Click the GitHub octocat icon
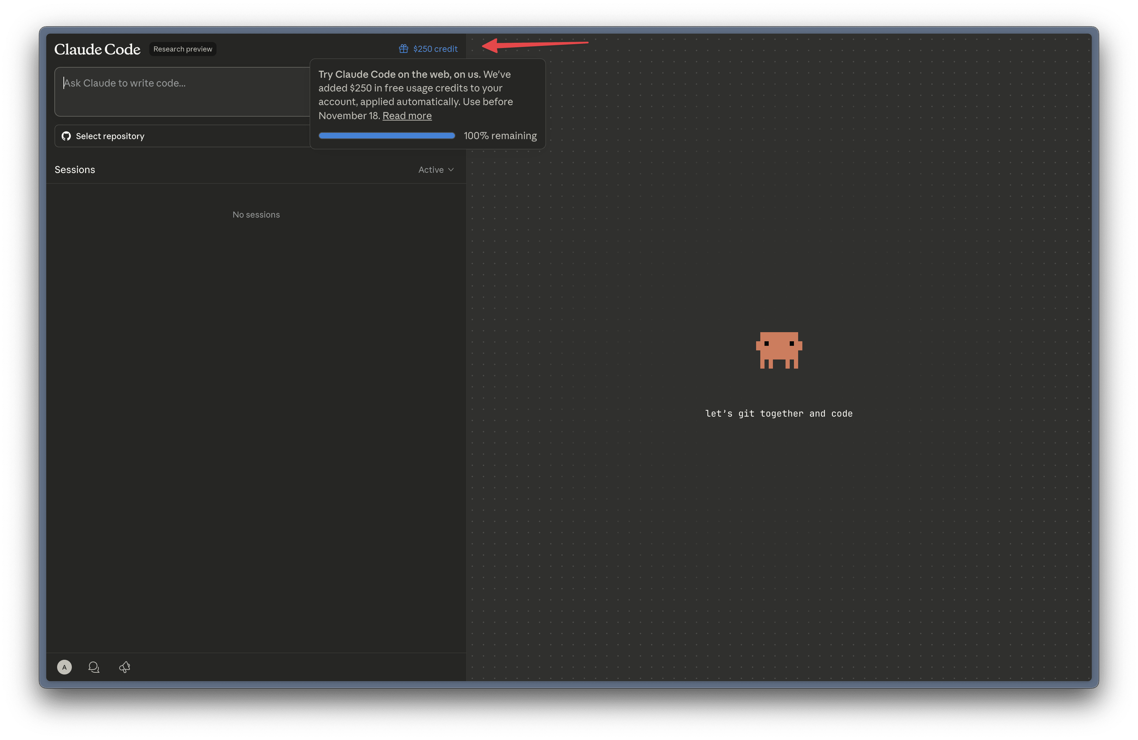Screen dimensions: 1138x740 tap(67, 136)
